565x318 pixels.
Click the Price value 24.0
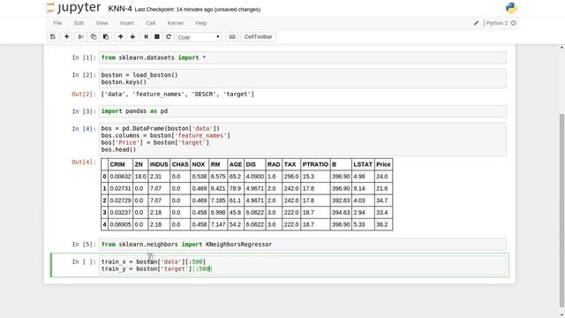click(x=382, y=177)
